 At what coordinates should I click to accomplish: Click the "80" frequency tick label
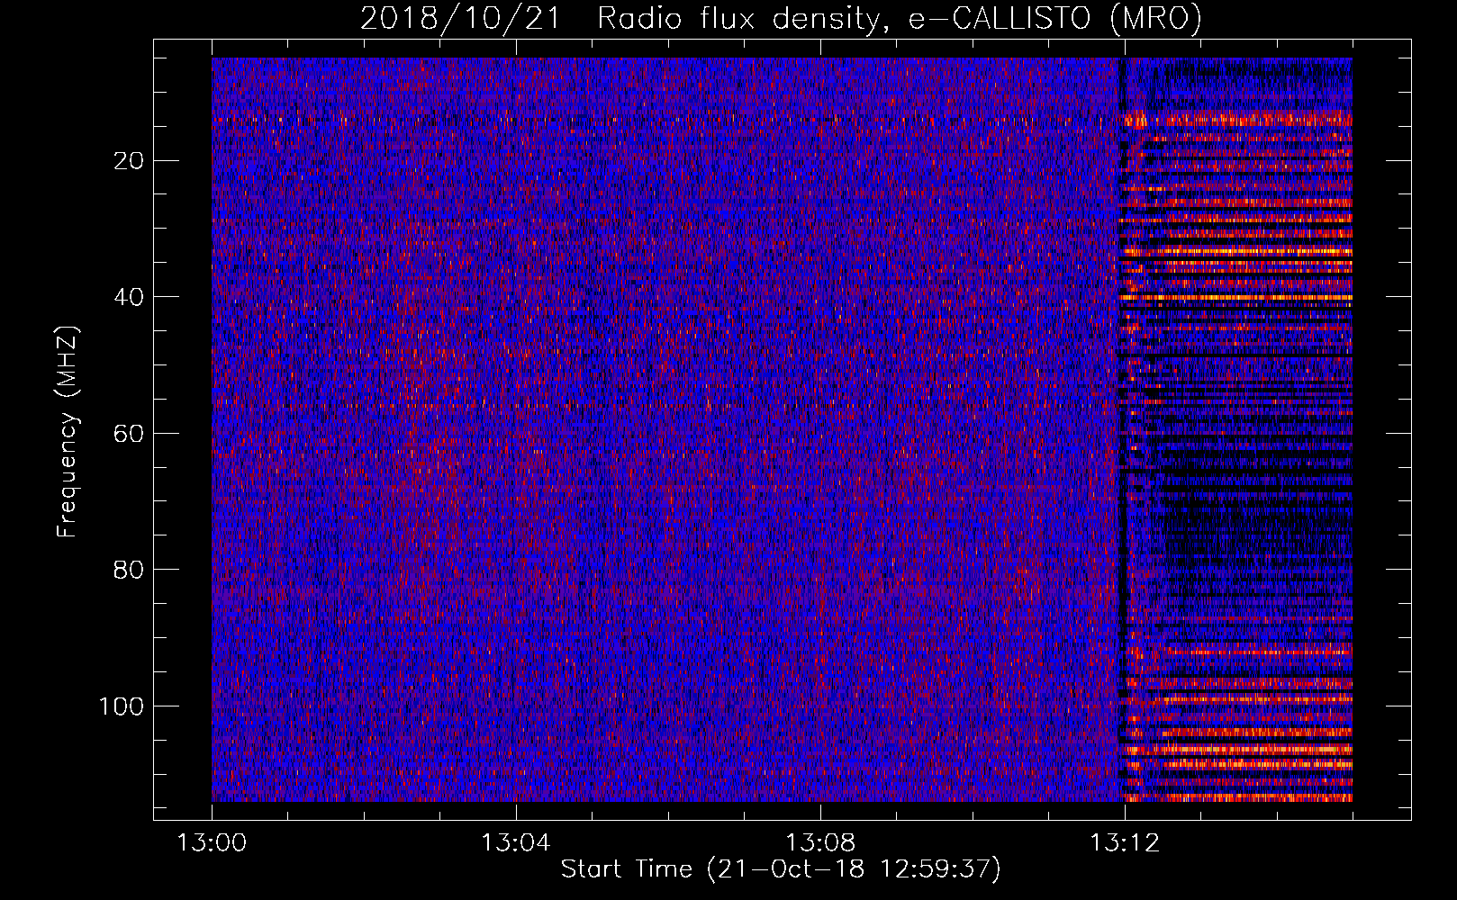pos(130,570)
